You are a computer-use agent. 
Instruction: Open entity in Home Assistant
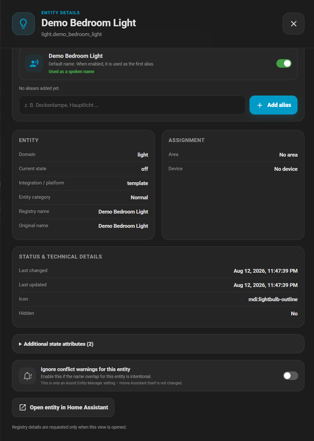63,407
